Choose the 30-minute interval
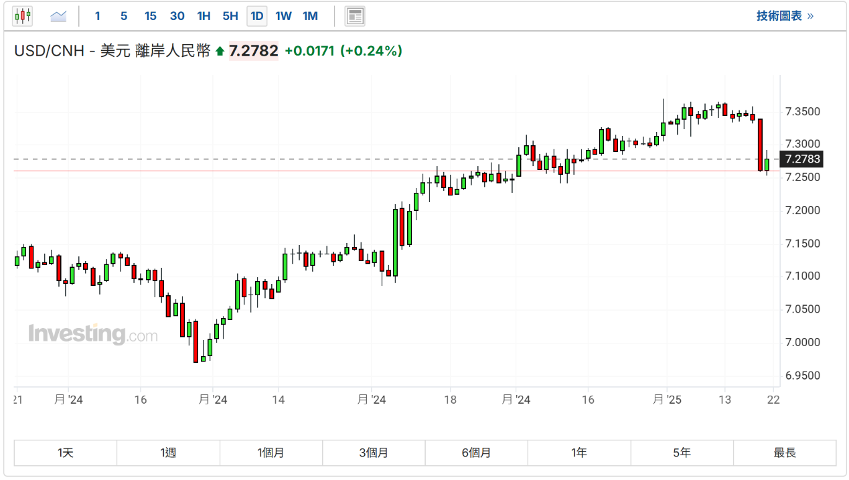This screenshot has height=480, width=849. click(177, 16)
